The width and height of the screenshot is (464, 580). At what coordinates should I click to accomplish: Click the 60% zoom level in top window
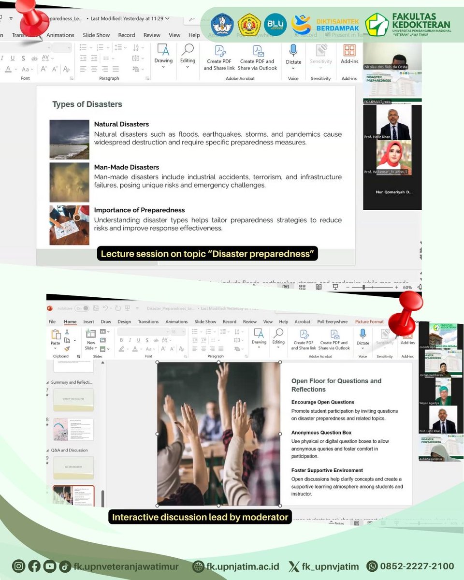click(407, 287)
